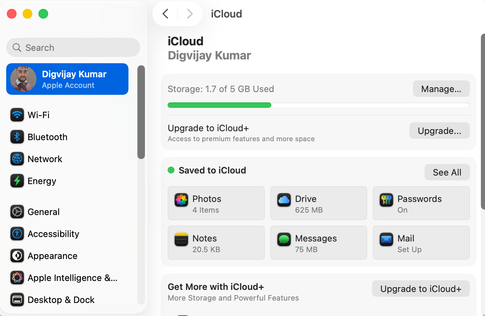
Task: Click the iCloud storage usage bar
Action: coord(318,105)
